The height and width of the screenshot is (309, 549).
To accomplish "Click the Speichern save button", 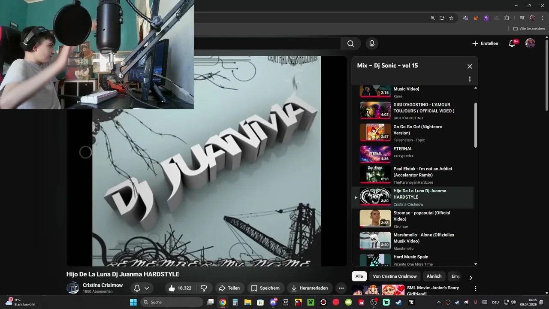I will [265, 288].
